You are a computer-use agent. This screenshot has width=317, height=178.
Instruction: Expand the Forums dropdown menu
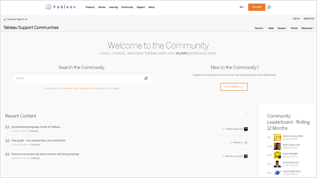pyautogui.click(x=259, y=28)
